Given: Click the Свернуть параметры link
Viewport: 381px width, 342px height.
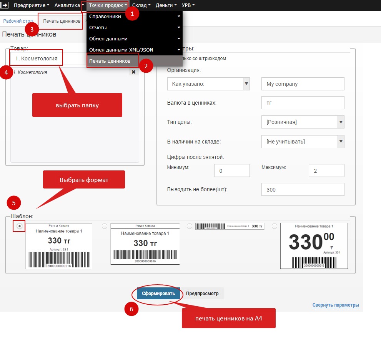Looking at the screenshot, I should pyautogui.click(x=335, y=305).
